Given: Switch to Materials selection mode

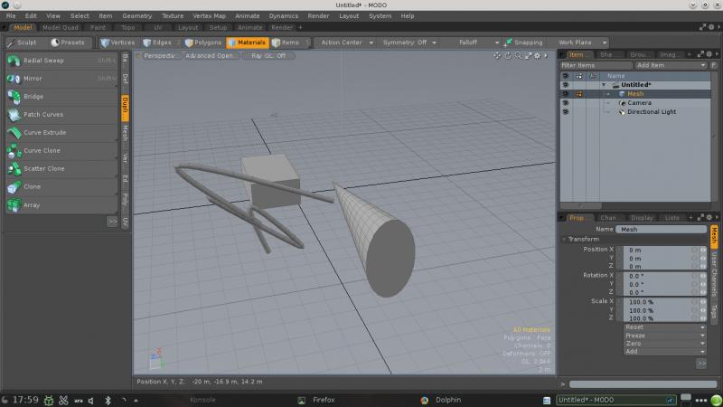Looking at the screenshot, I should 247,43.
